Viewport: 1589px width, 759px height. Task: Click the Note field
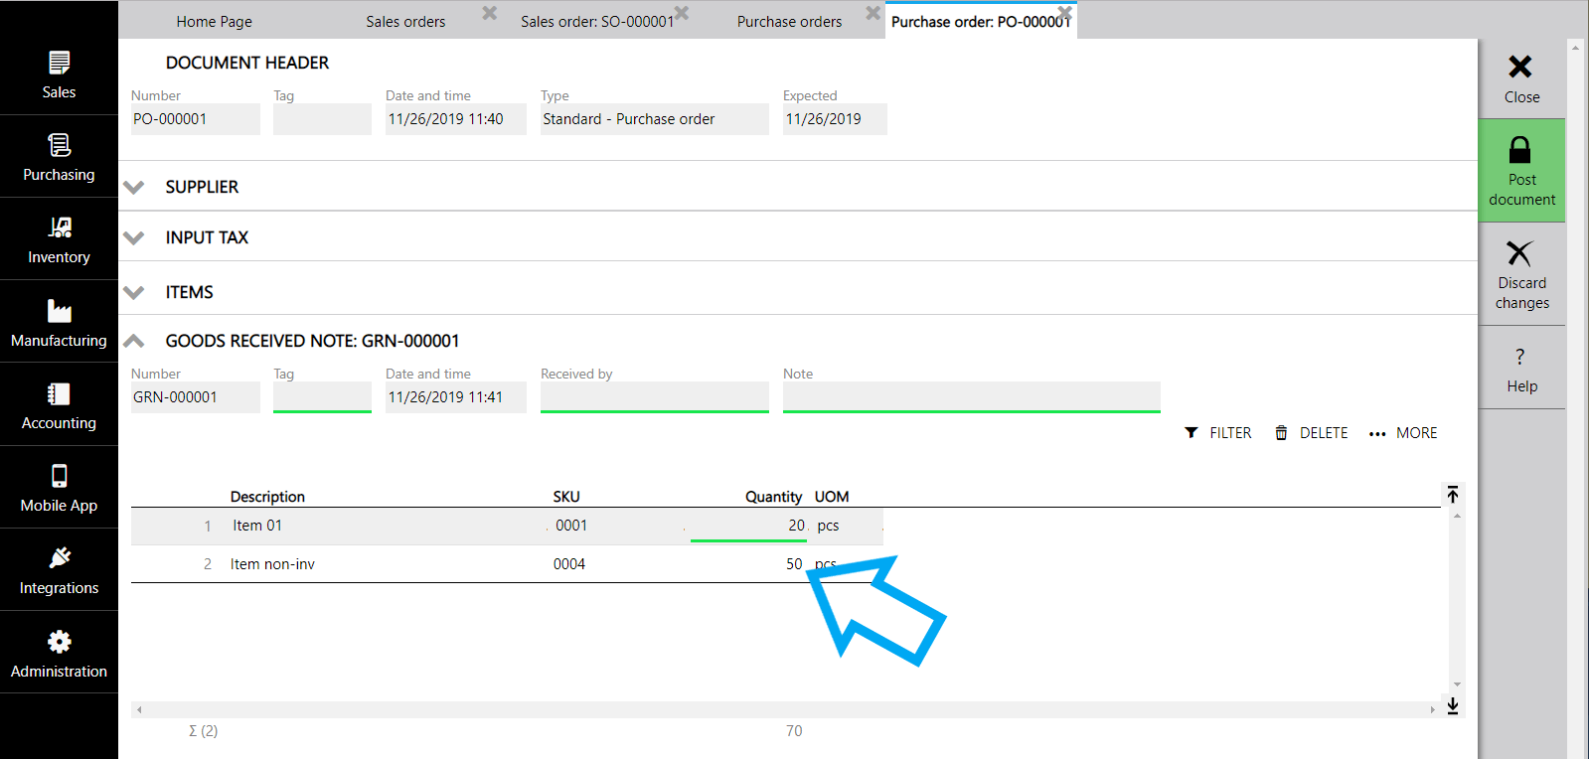tap(972, 397)
